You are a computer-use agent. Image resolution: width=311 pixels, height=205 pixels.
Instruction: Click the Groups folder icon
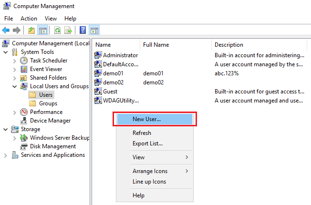[32, 103]
